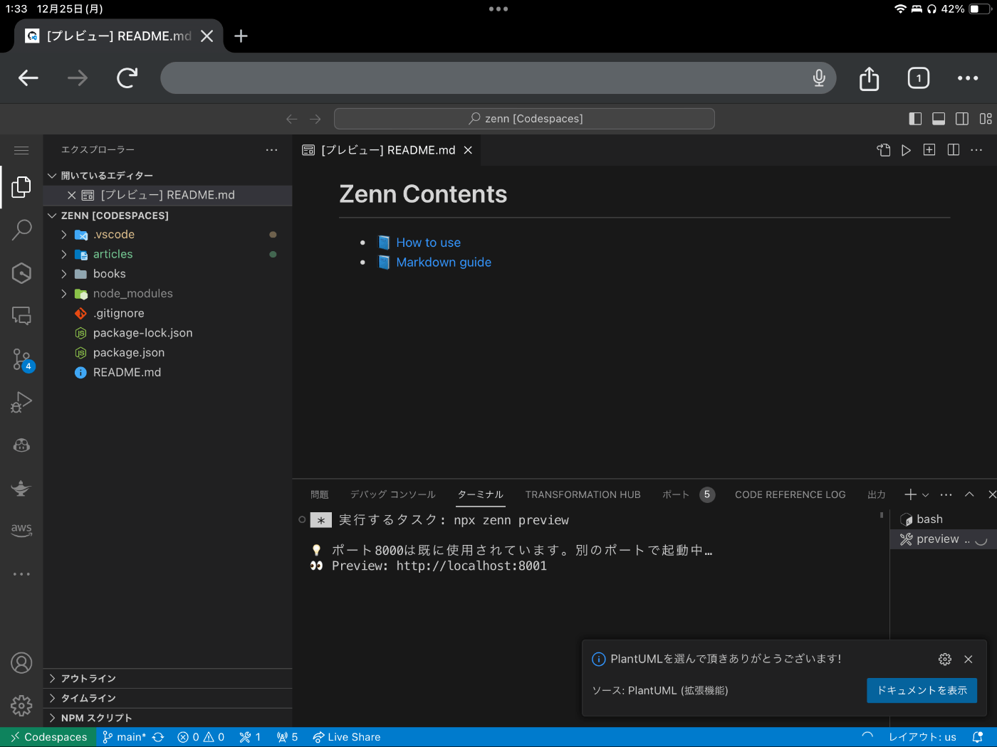Viewport: 997px width, 747px height.
Task: Open the GitHub Copilot robot-face icon in activity bar
Action: (x=21, y=445)
